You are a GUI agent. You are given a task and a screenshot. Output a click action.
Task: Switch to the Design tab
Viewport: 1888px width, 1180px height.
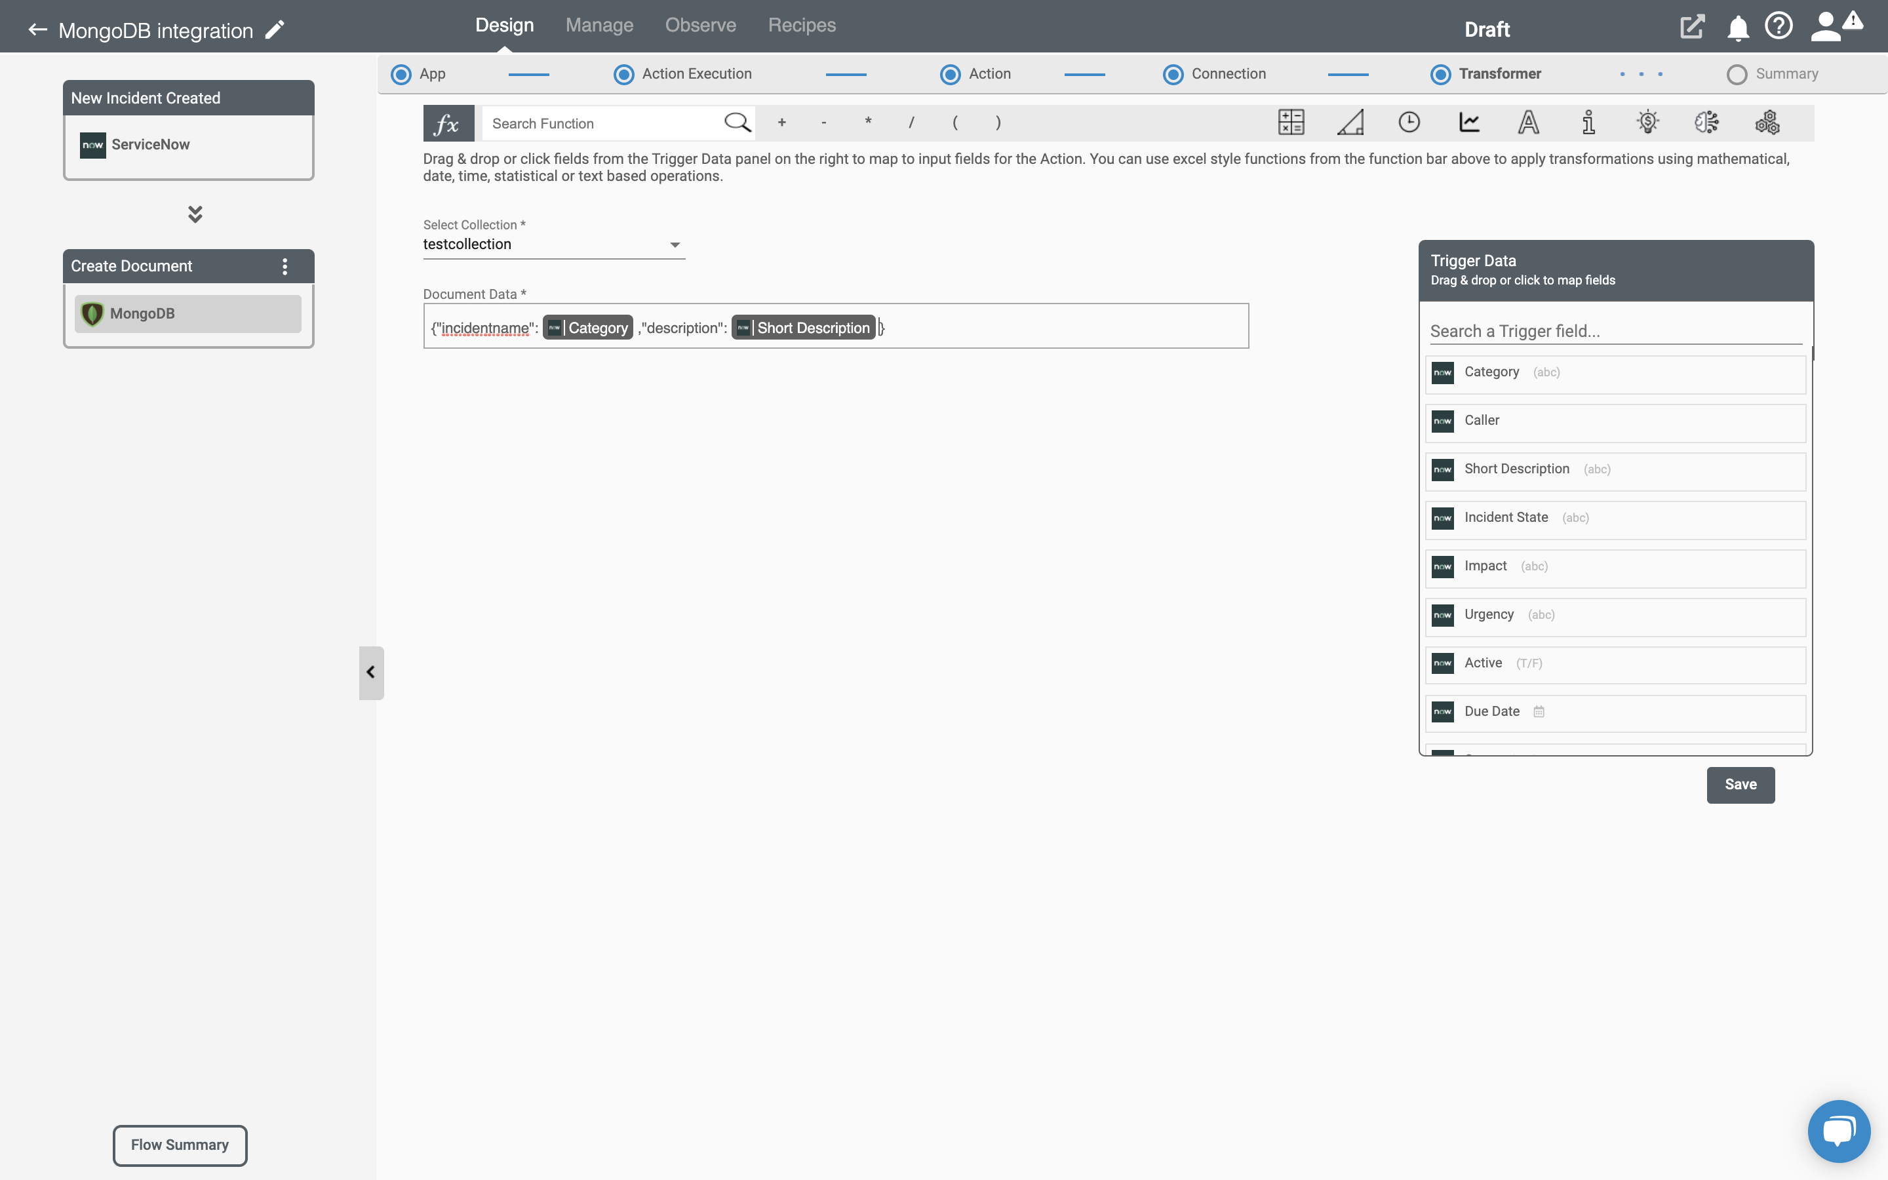point(504,25)
